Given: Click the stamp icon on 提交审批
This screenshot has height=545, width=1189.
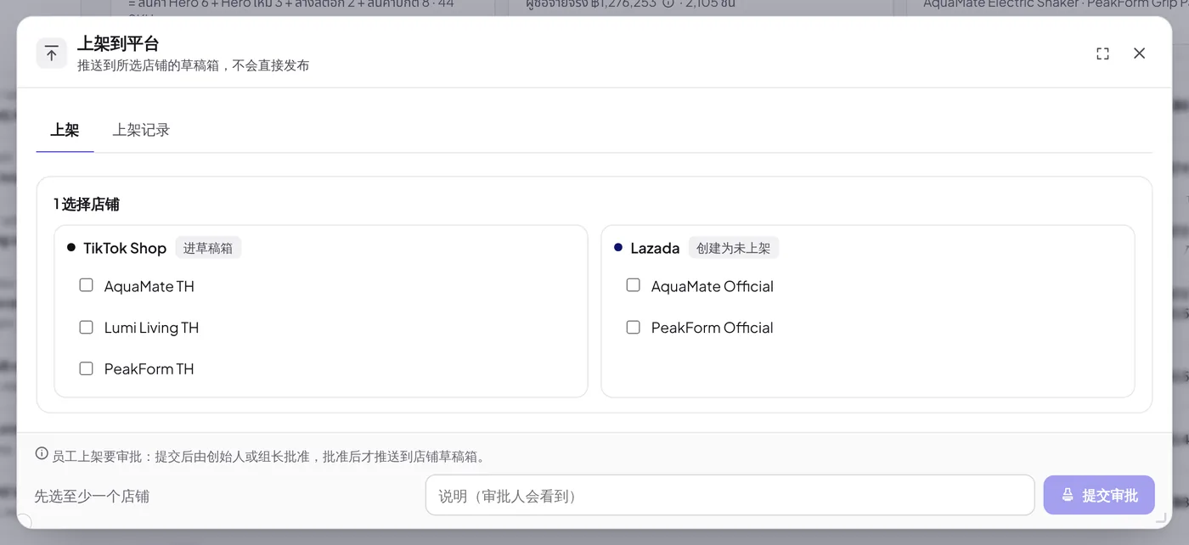Looking at the screenshot, I should pyautogui.click(x=1068, y=495).
